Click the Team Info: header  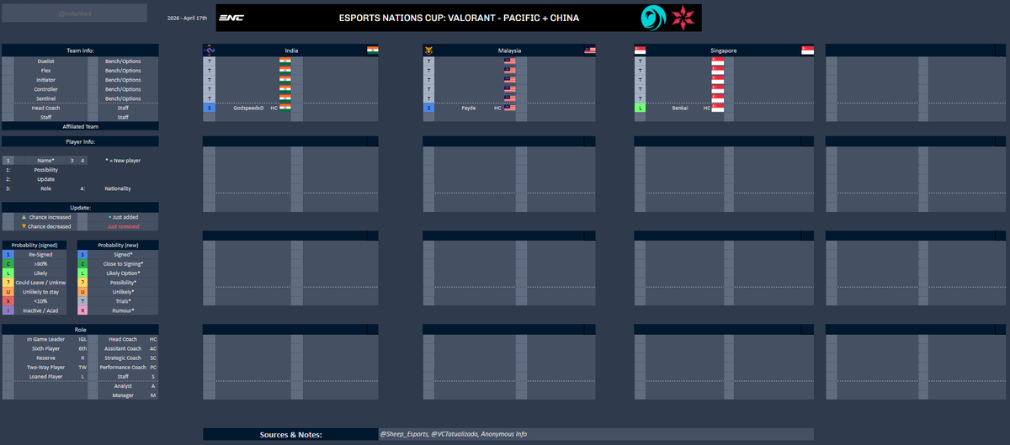click(80, 50)
